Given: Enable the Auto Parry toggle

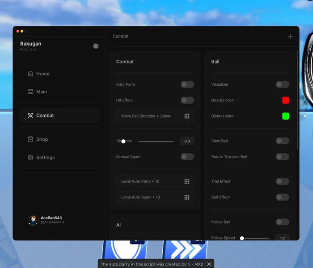Looking at the screenshot, I should point(187,84).
